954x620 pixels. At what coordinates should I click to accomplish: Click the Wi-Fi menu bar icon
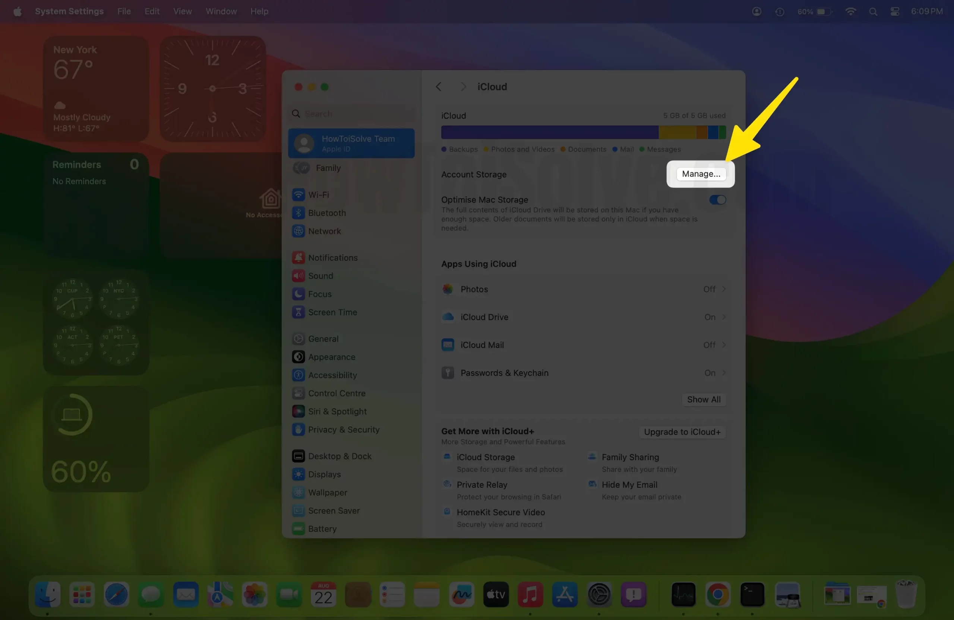[850, 11]
